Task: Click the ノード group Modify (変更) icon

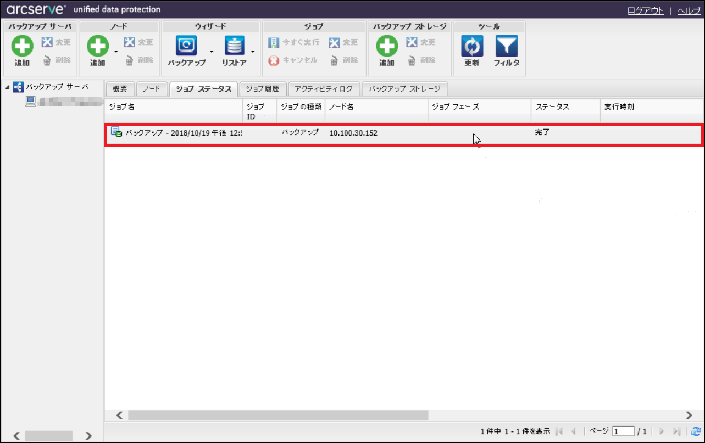Action: 129,42
